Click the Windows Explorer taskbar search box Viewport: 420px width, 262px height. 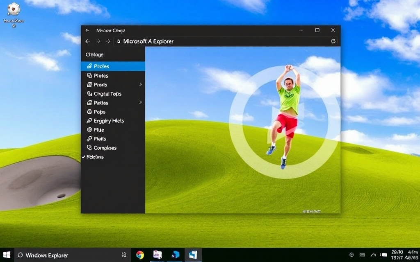pyautogui.click(x=72, y=255)
